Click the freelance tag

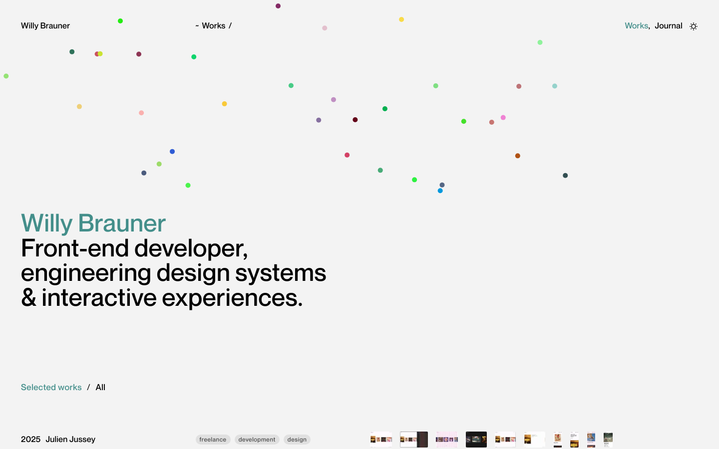pyautogui.click(x=213, y=440)
